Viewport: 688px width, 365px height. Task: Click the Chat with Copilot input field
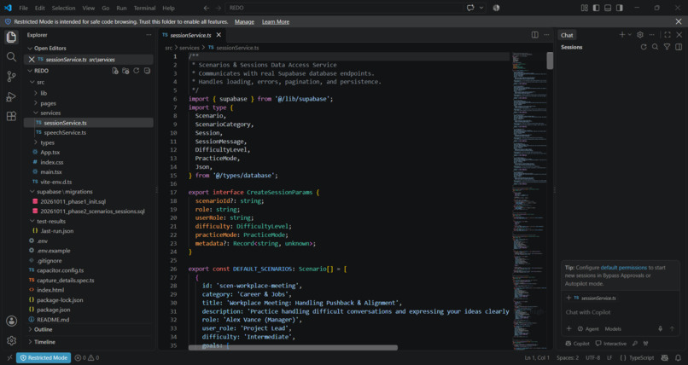pyautogui.click(x=621, y=312)
